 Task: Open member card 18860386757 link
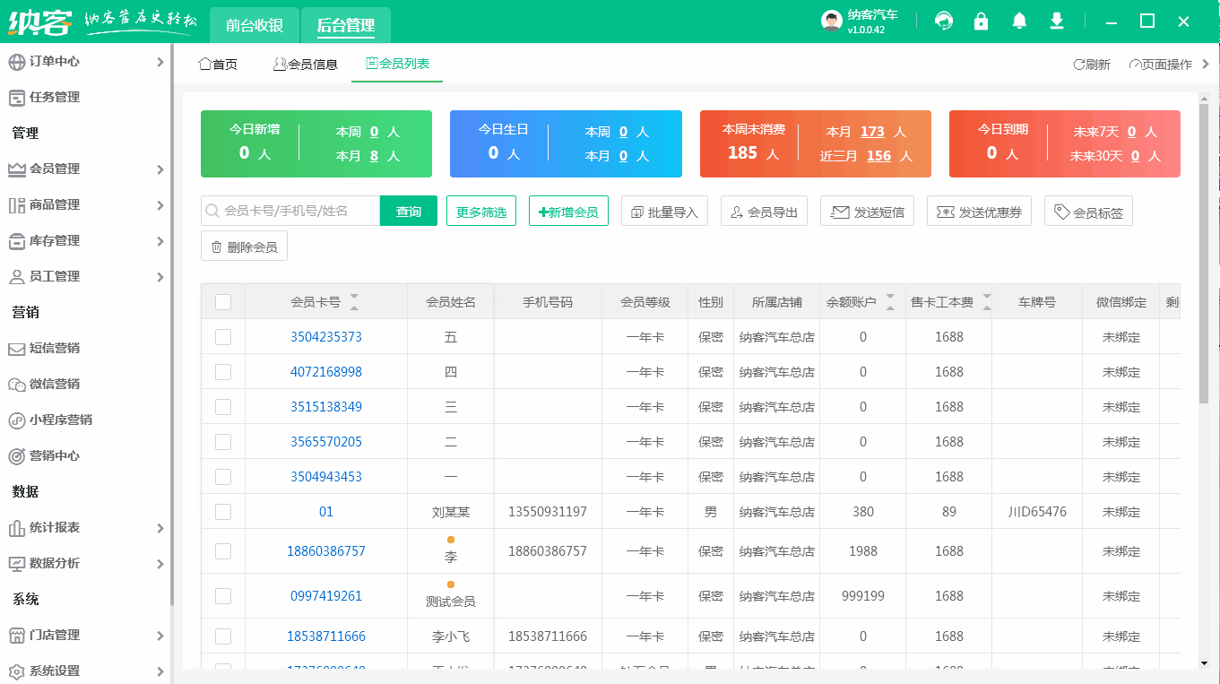tap(326, 550)
